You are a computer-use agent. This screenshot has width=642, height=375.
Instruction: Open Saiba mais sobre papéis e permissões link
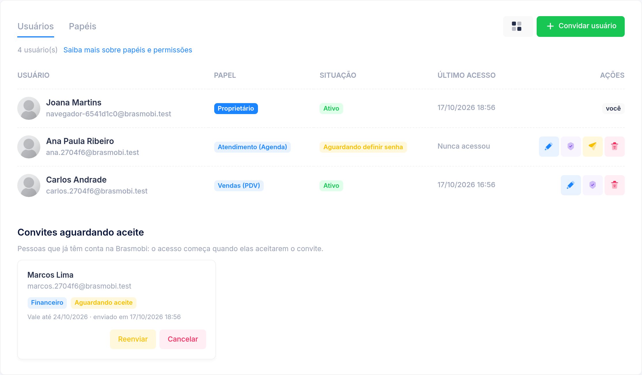click(128, 50)
